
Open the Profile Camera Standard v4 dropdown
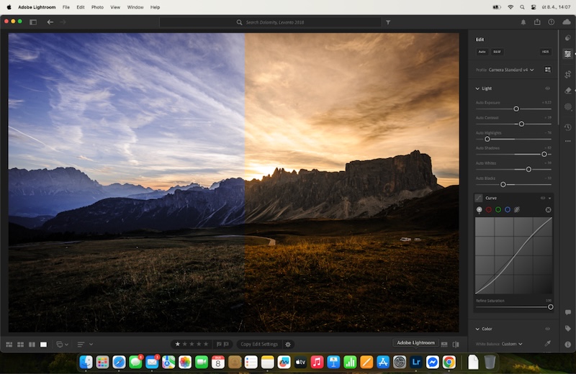[511, 70]
